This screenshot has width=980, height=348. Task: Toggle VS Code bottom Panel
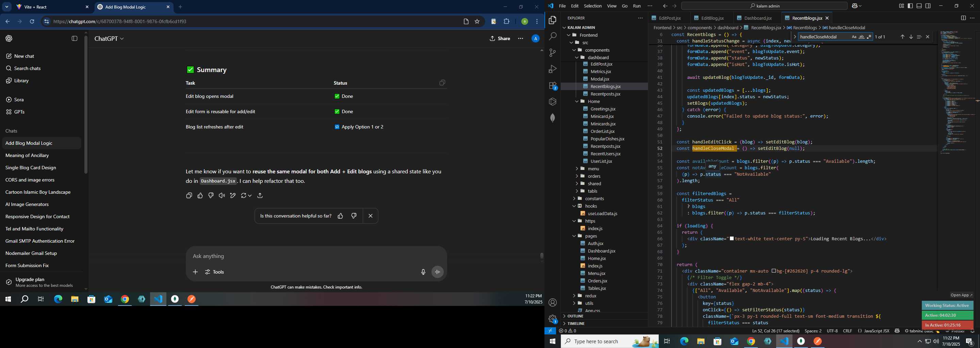[919, 6]
